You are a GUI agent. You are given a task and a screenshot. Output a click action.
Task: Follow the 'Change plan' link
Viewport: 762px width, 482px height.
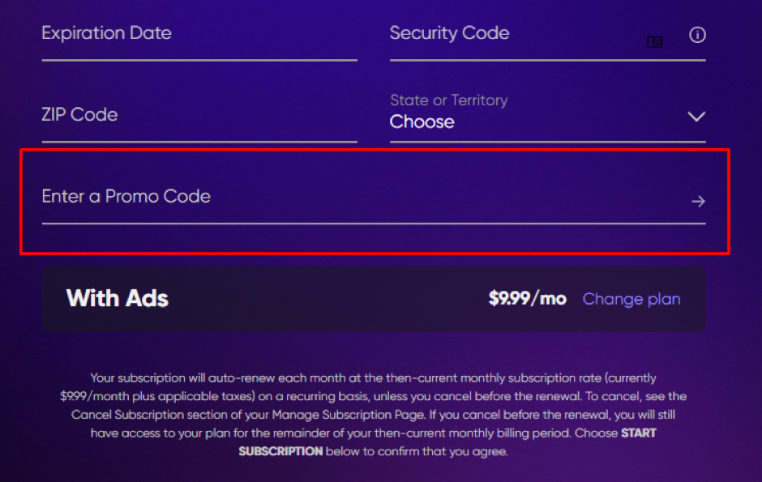point(631,299)
